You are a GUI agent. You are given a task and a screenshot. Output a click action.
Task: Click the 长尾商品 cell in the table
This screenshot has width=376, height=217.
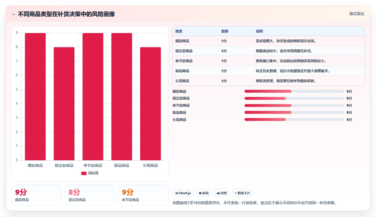point(182,81)
